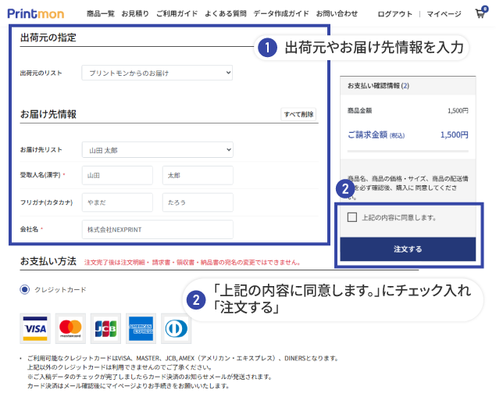Click the Mastercard icon
Image resolution: width=496 pixels, height=415 pixels.
click(x=70, y=328)
